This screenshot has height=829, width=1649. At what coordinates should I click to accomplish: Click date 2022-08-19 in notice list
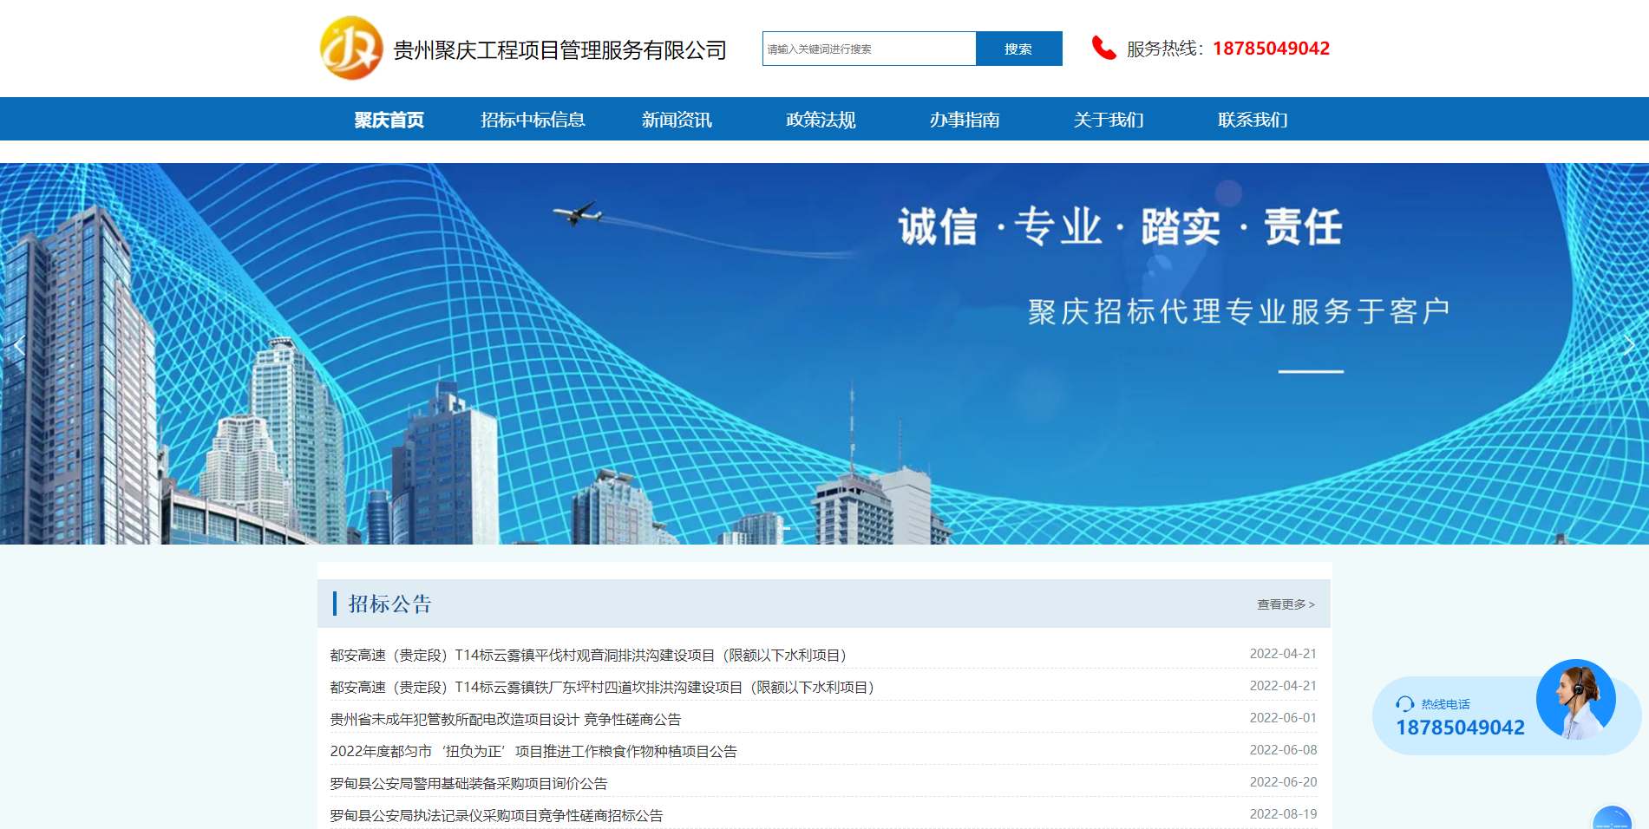click(1283, 814)
